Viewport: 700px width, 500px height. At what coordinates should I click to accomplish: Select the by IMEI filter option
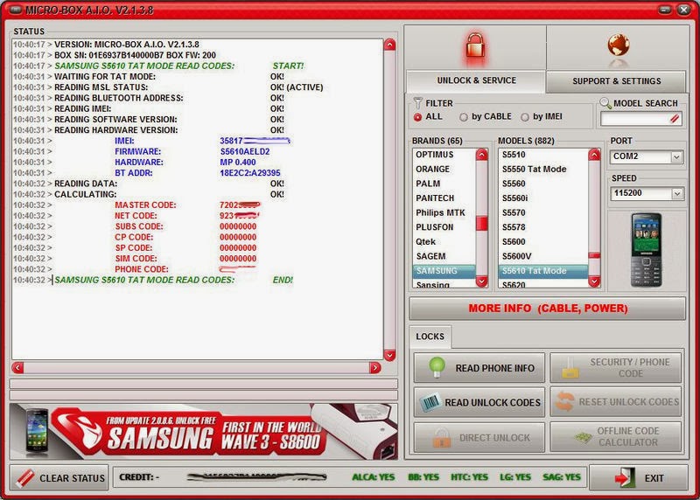tap(525, 117)
